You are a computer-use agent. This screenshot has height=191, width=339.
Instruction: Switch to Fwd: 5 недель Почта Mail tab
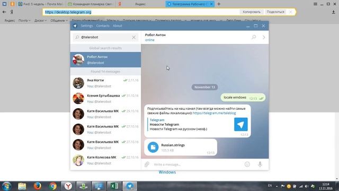tap(41, 4)
